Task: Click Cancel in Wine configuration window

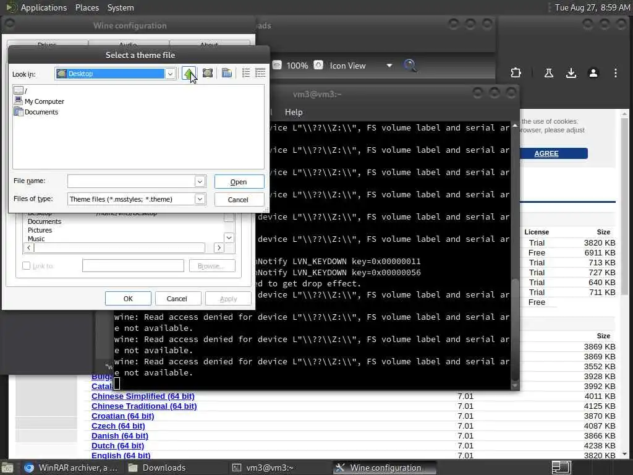Action: (x=177, y=299)
